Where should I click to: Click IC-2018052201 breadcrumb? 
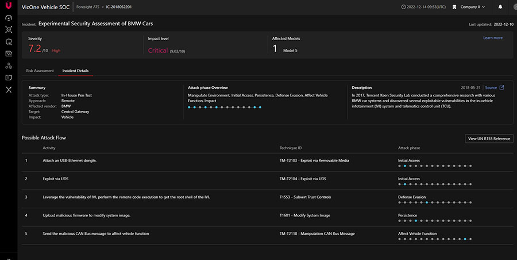[119, 7]
